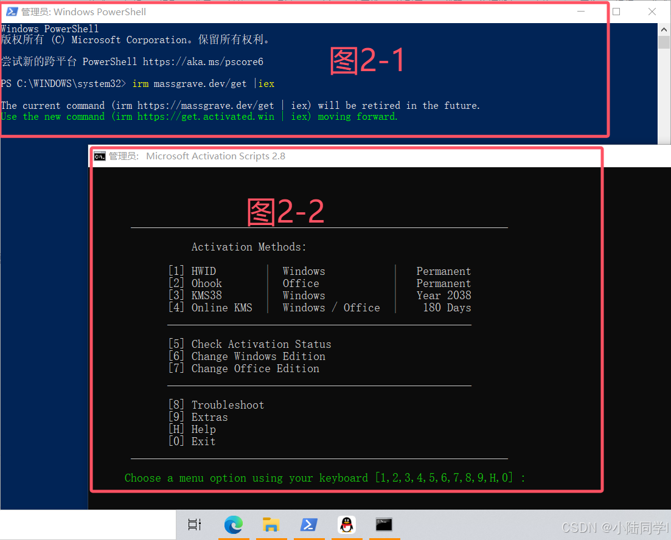The height and width of the screenshot is (540, 671).
Task: Click the 'Choose a menu option' prompt line
Action: (x=325, y=477)
